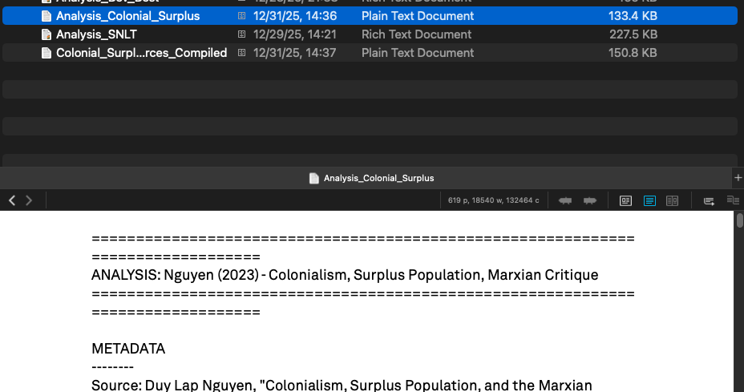Open the Colonial_Surpl...rces_Compiled file
Image resolution: width=744 pixels, height=392 pixels.
141,53
